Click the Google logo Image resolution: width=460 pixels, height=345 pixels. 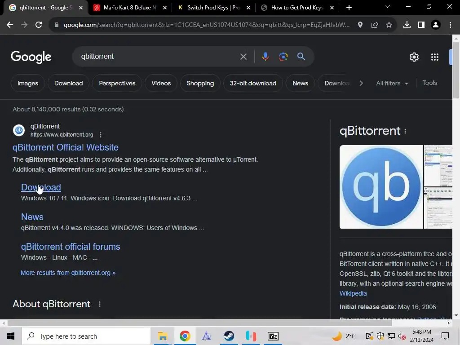[31, 57]
